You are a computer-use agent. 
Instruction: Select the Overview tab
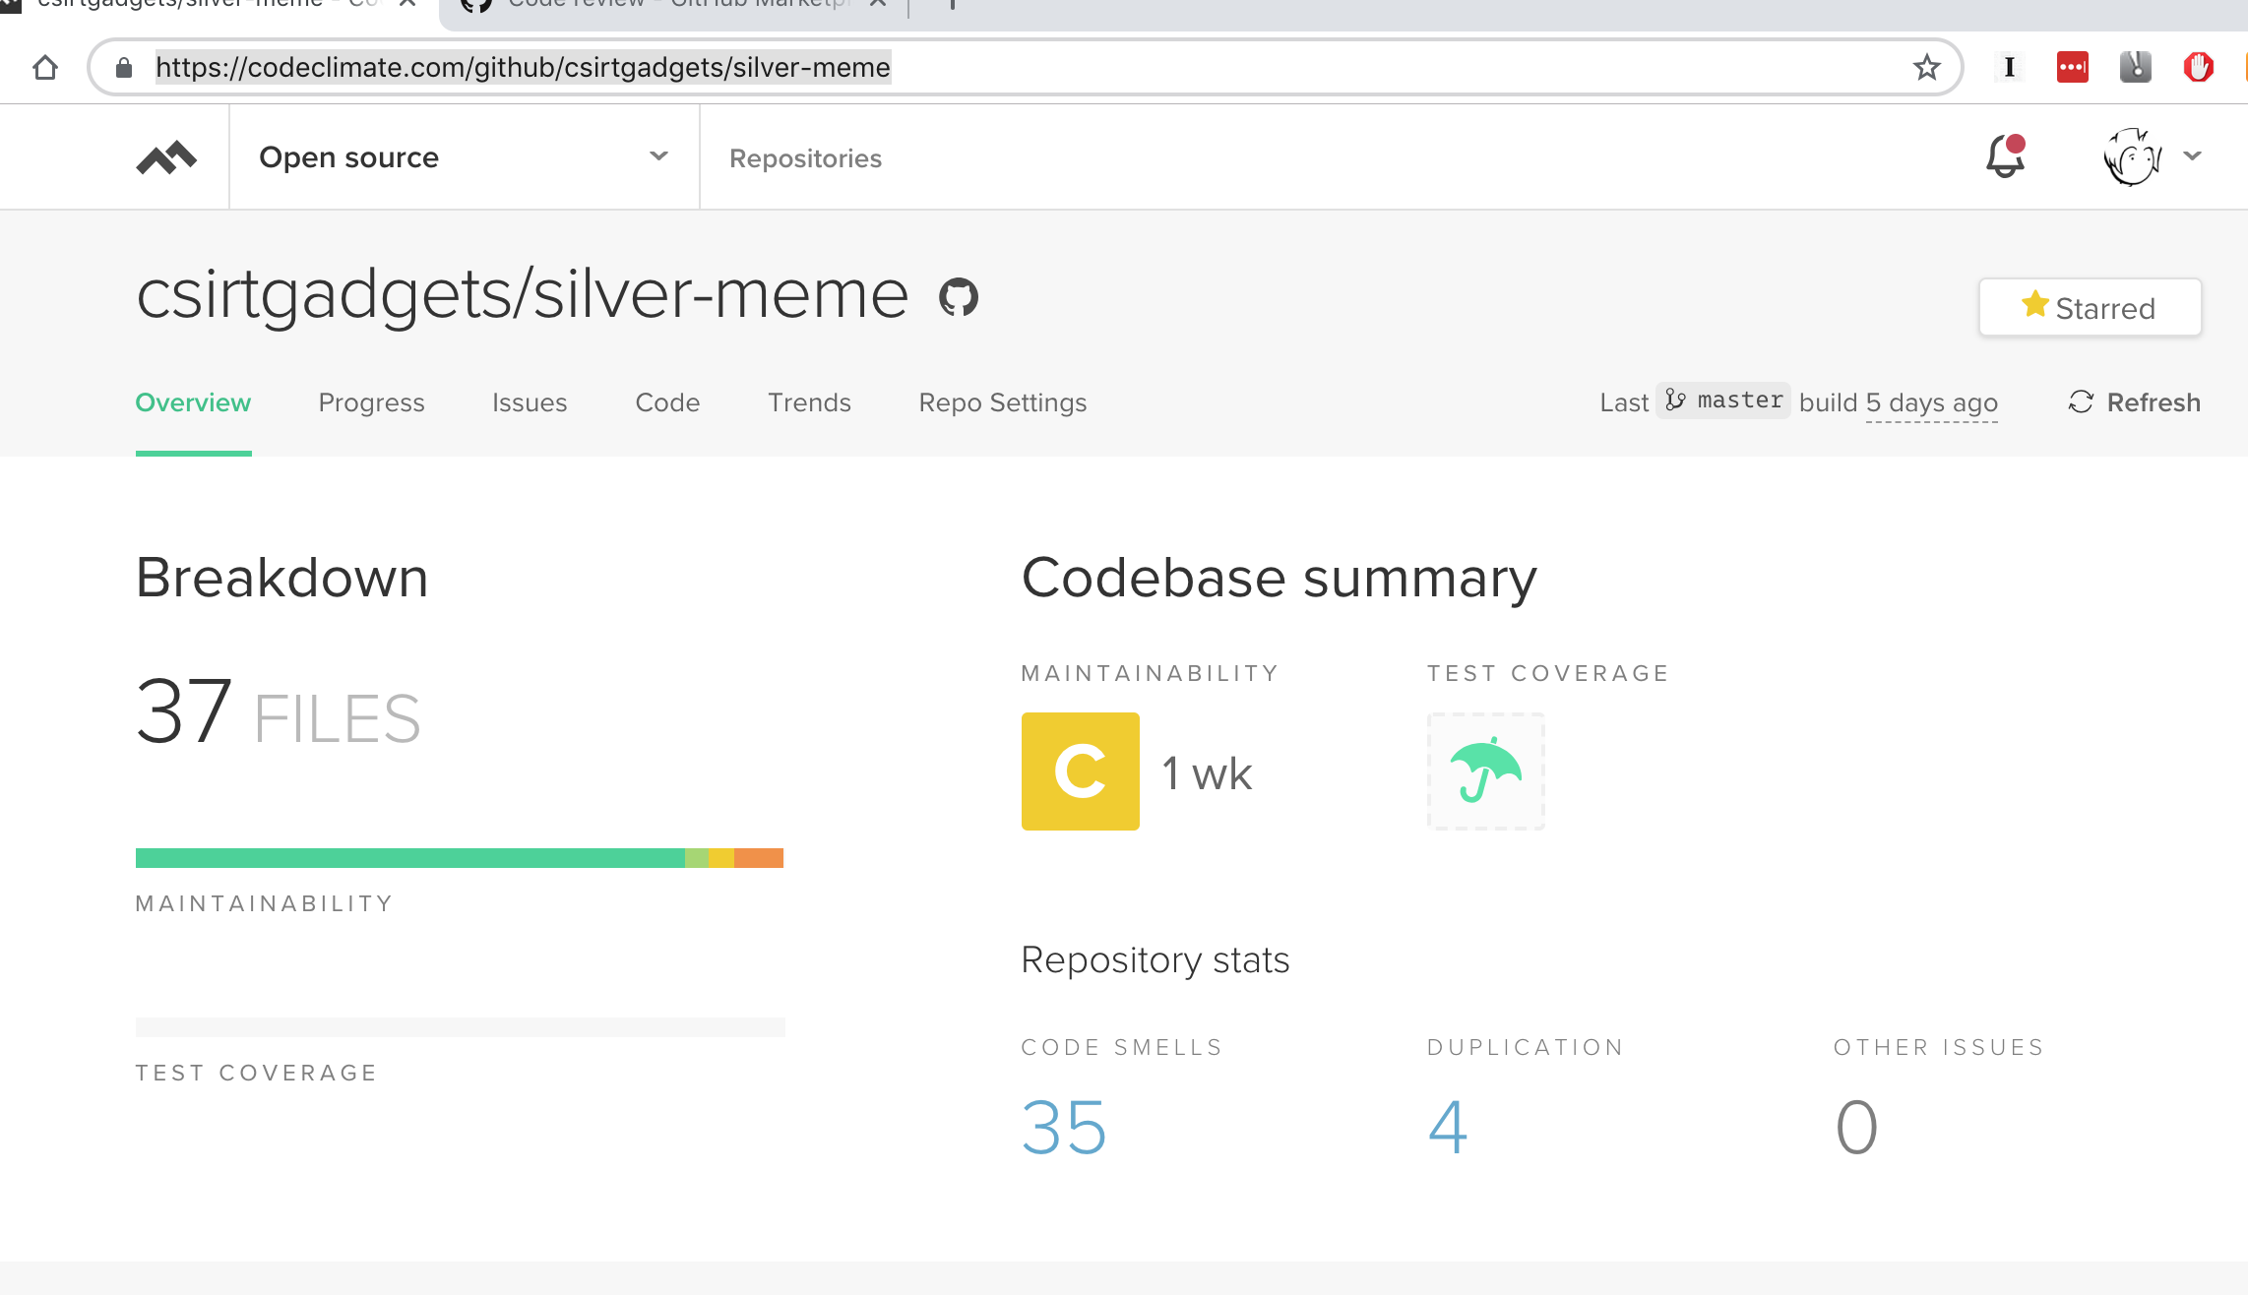193,402
